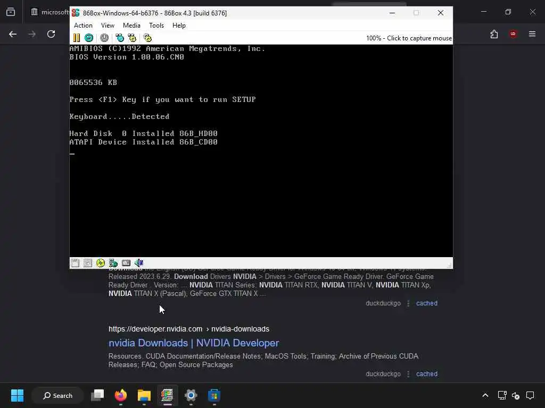Click the network display tray icon
The width and height of the screenshot is (545, 408).
(502, 395)
